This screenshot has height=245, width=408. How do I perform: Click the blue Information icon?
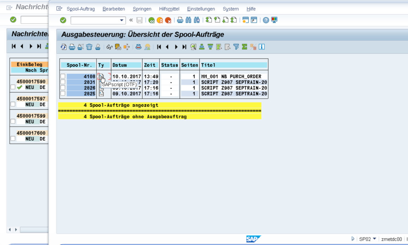pyautogui.click(x=262, y=47)
